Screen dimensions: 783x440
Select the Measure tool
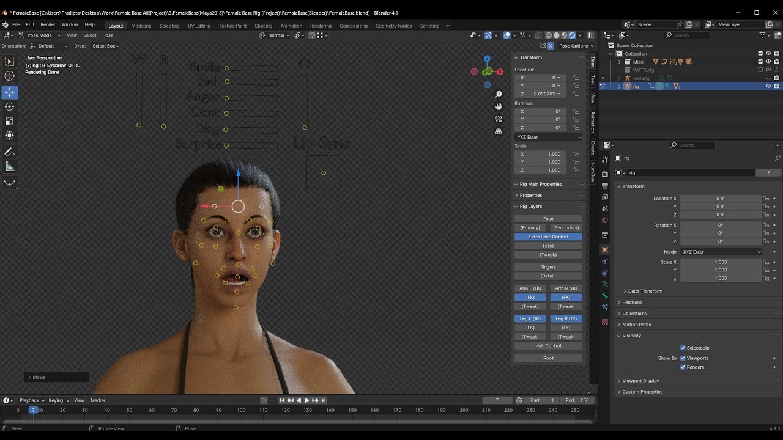(x=10, y=167)
